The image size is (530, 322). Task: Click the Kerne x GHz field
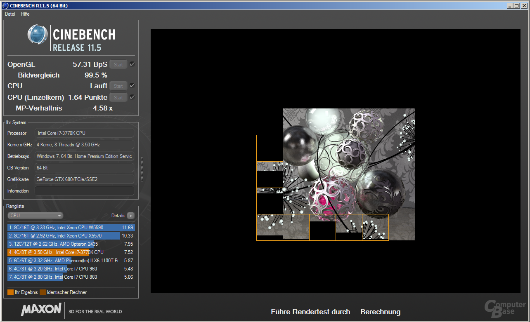point(85,145)
